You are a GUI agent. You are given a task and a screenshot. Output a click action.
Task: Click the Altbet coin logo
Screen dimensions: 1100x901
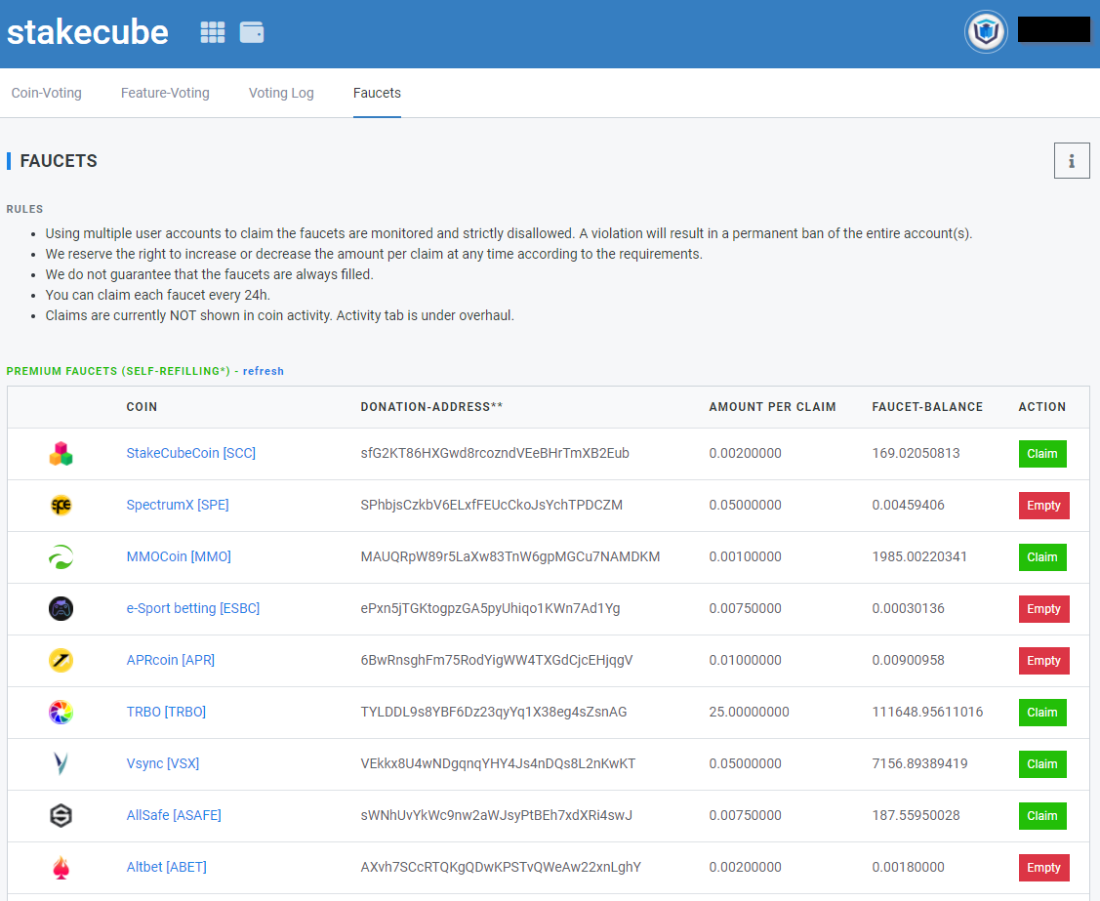click(61, 867)
